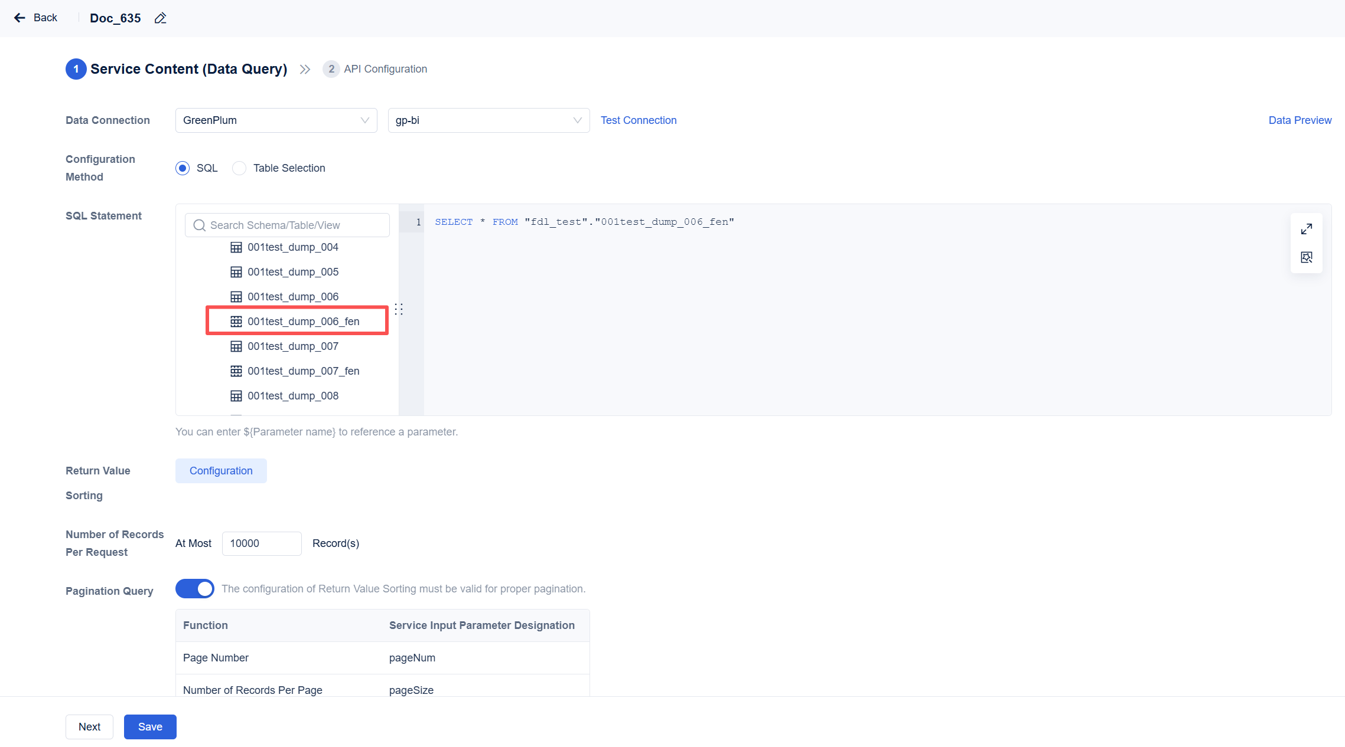Click the format SQL magic-star icon
This screenshot has height=747, width=1345.
pos(1307,257)
